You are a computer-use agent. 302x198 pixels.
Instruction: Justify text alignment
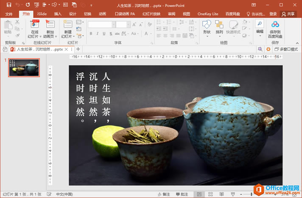178,36
